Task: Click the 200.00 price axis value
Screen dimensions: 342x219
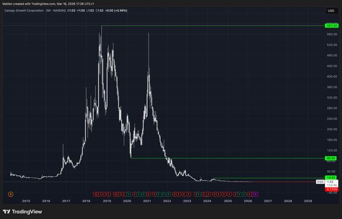Action: coord(332,129)
